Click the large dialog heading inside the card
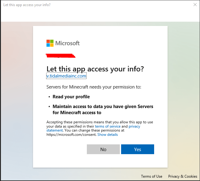Viewport: 200px width, 181px height. (95, 69)
